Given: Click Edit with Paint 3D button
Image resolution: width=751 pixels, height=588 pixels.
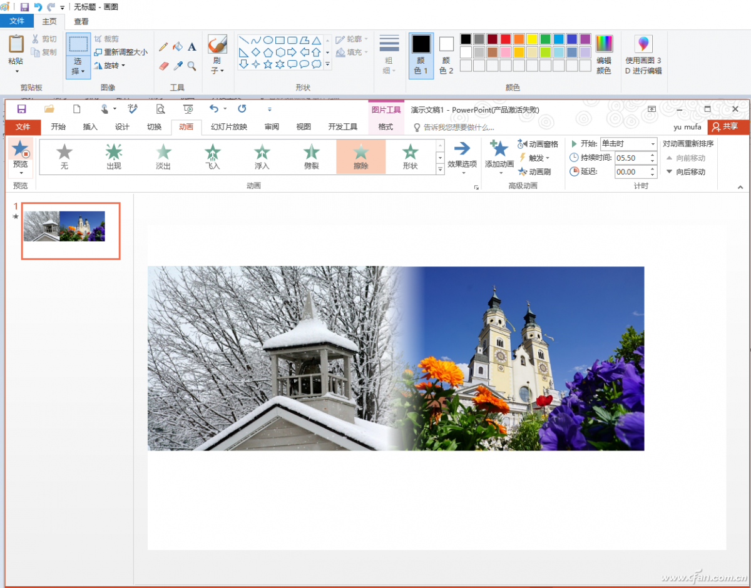Looking at the screenshot, I should [643, 55].
